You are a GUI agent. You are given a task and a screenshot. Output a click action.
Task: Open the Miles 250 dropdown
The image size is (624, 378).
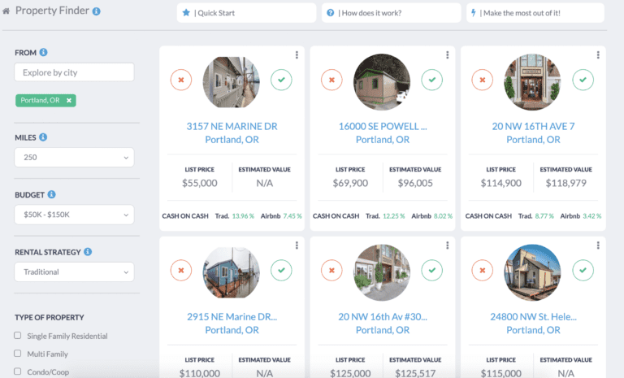74,158
